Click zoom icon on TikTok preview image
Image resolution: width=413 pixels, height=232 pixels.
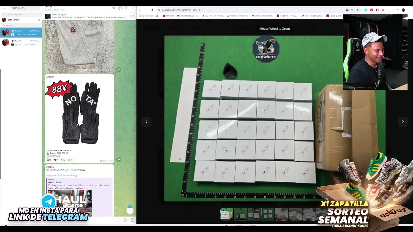(88, 194)
